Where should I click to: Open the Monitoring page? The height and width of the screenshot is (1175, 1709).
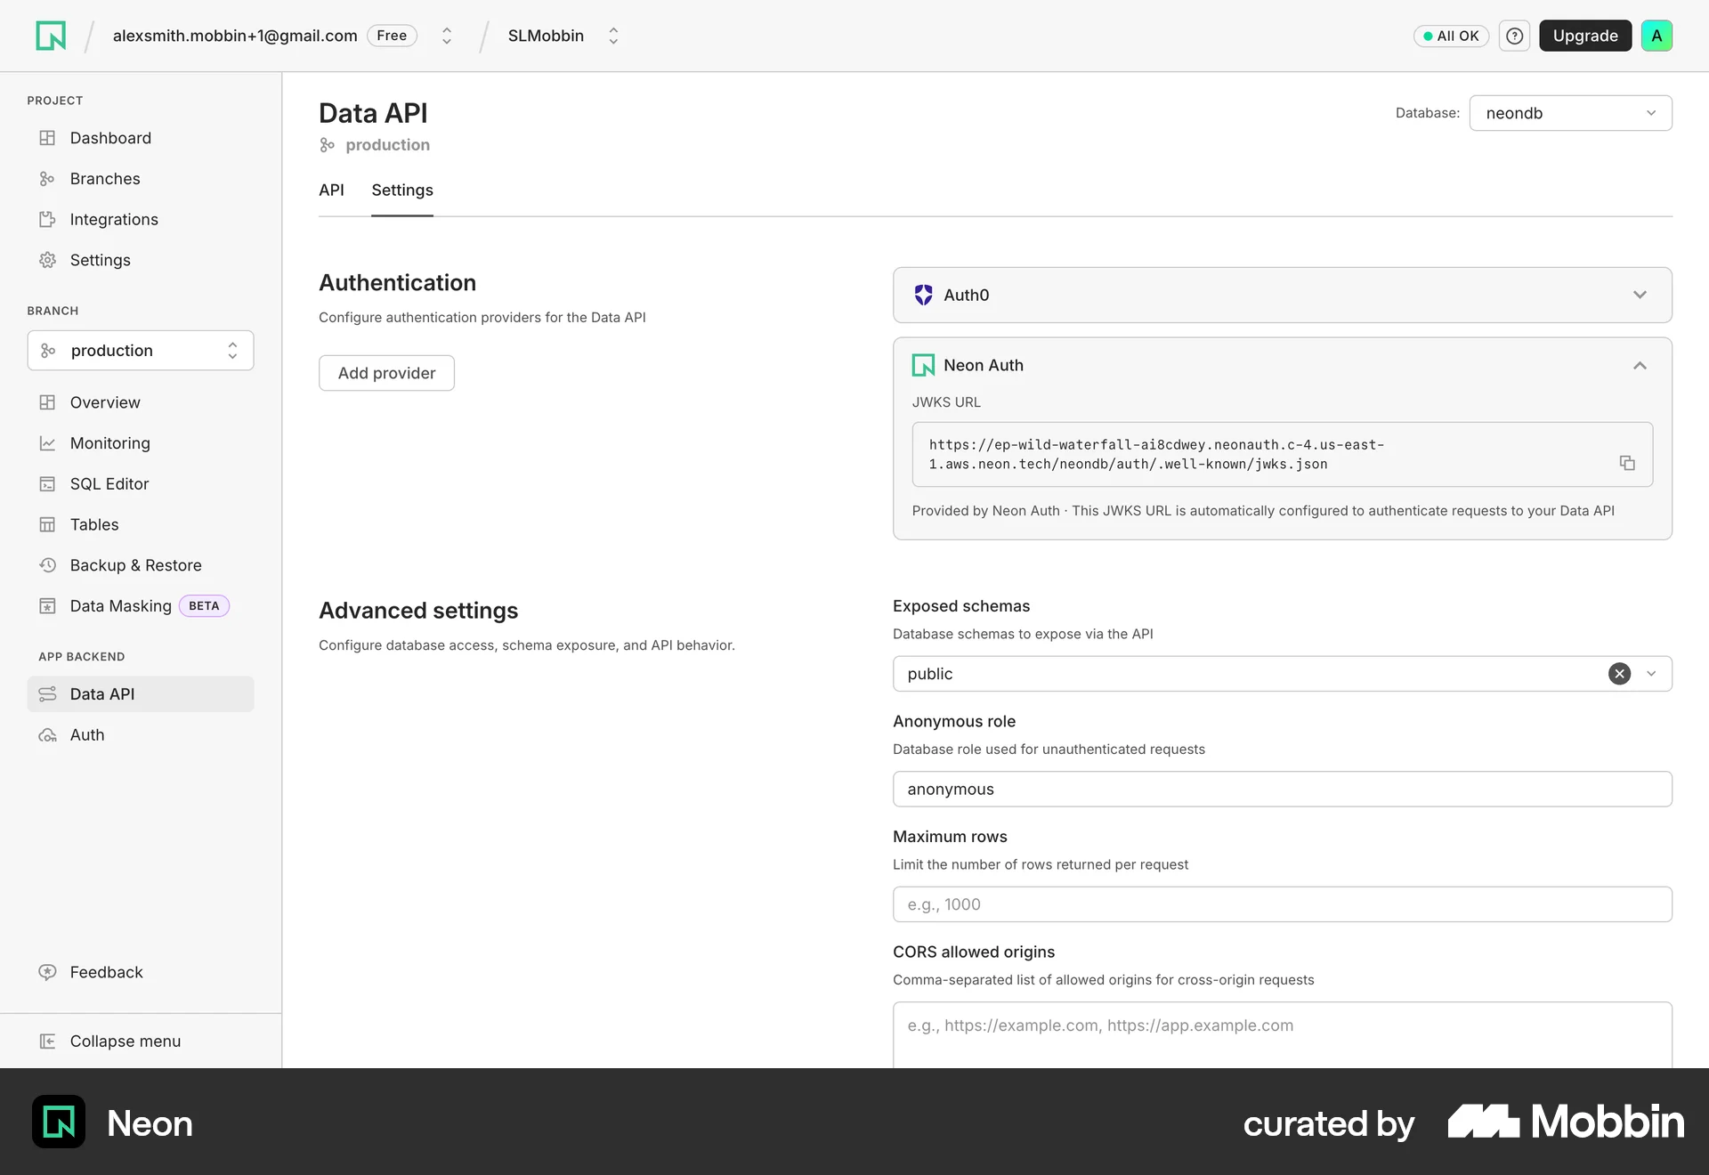tap(141, 443)
